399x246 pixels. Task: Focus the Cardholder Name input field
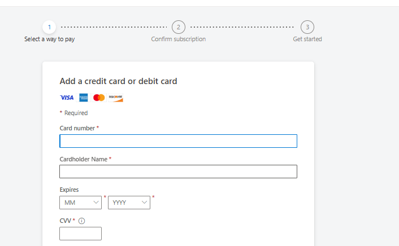pyautogui.click(x=178, y=172)
